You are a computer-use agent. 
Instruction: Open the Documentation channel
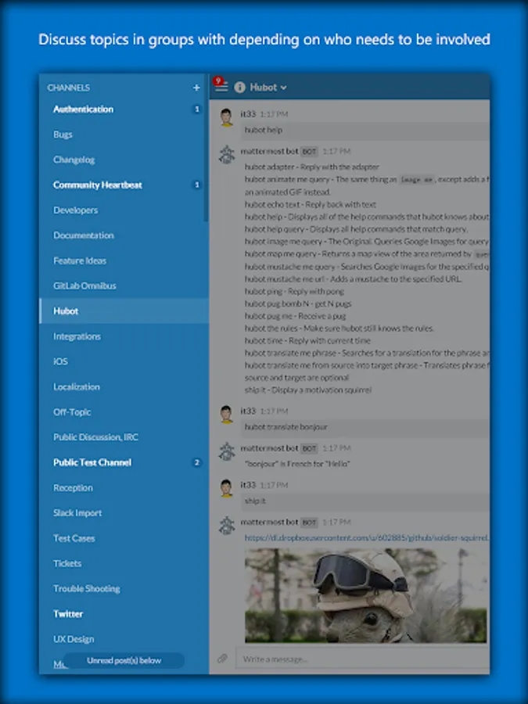tap(124, 235)
